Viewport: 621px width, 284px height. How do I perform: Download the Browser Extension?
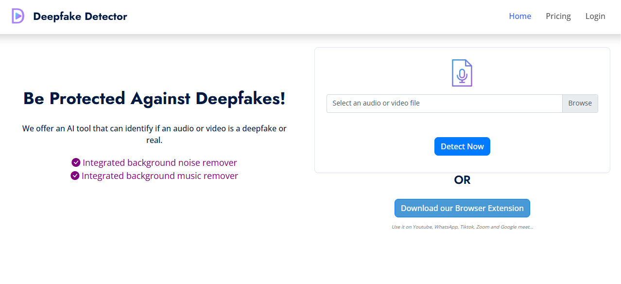pos(462,208)
